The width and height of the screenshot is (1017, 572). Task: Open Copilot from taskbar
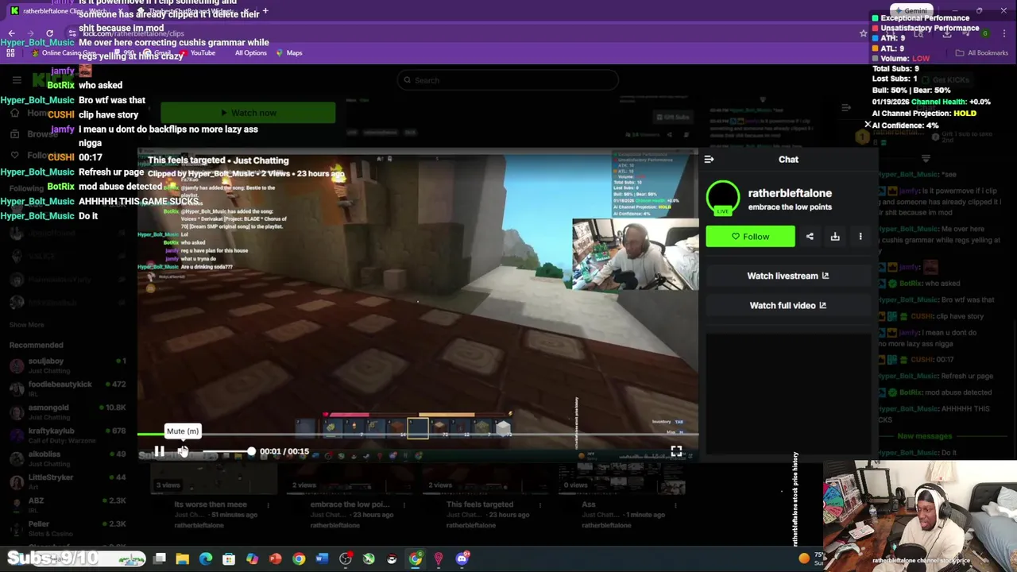252,558
